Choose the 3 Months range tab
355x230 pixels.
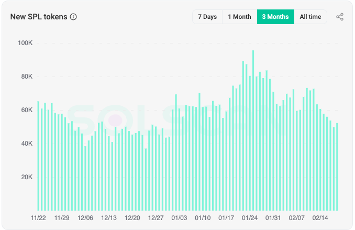click(x=275, y=17)
